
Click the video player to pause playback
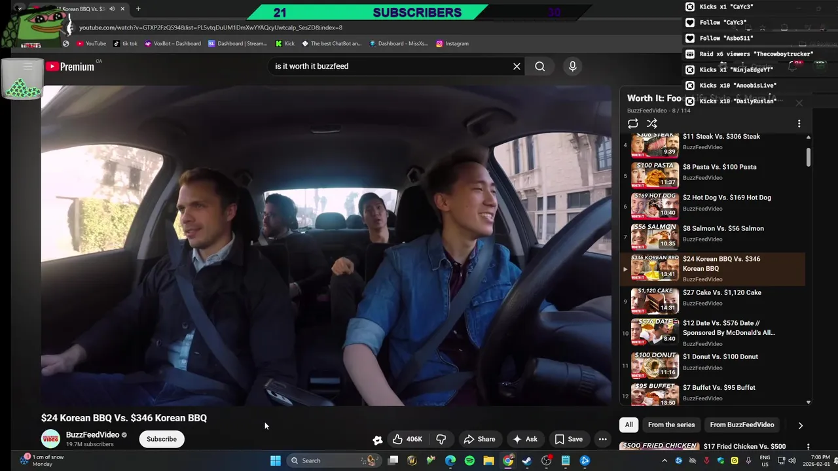[x=326, y=245]
